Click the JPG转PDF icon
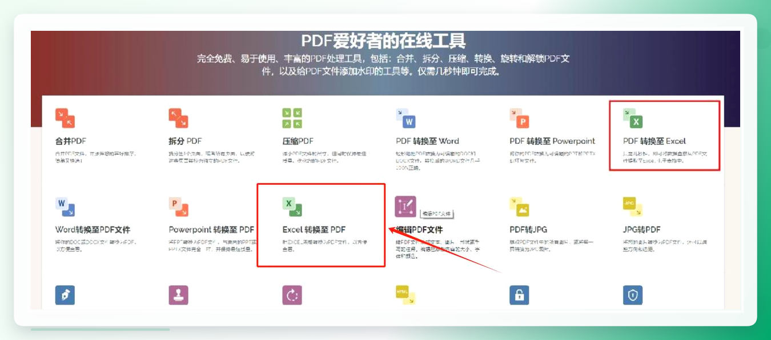This screenshot has width=771, height=340. [633, 207]
